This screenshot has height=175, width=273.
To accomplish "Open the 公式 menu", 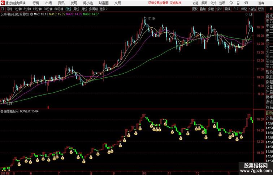I will (213, 3).
